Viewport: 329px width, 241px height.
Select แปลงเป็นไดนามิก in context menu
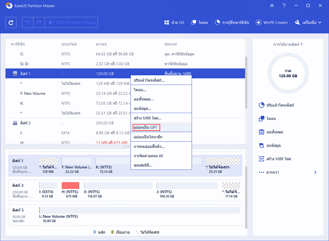pos(161,137)
